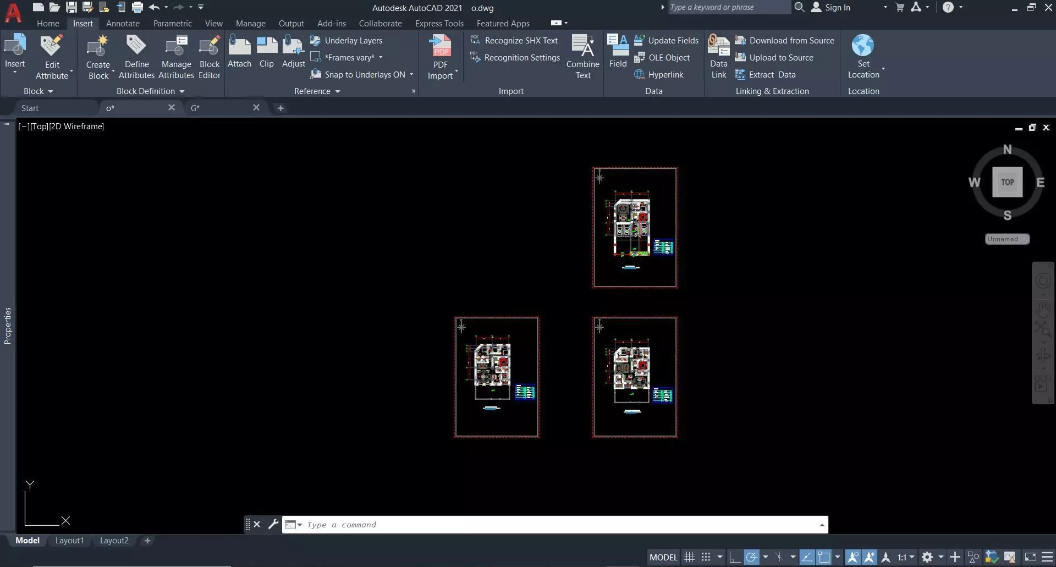
Task: Click the Customize command line wrench icon
Action: (x=273, y=524)
